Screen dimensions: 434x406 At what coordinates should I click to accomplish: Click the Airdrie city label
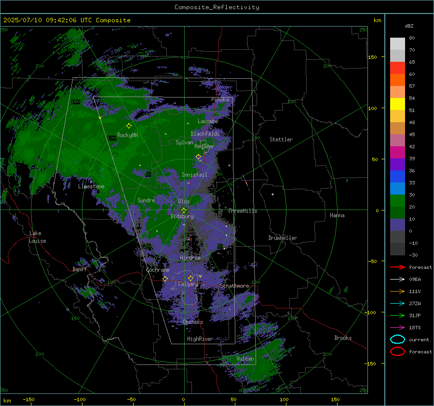point(190,258)
